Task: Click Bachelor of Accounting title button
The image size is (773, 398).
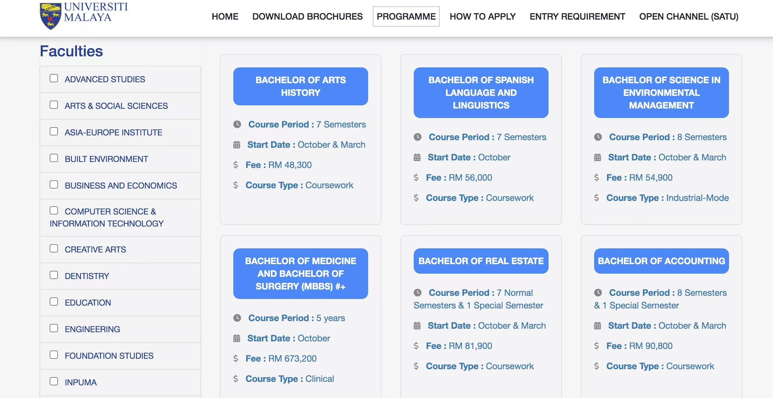Action: [661, 261]
